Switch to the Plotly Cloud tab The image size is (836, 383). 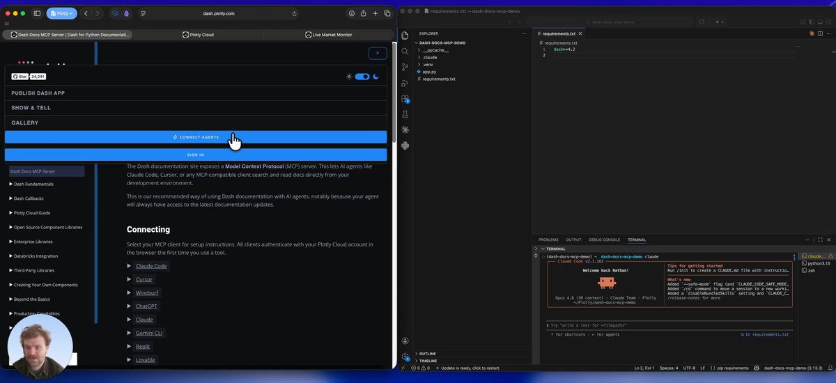click(x=198, y=34)
